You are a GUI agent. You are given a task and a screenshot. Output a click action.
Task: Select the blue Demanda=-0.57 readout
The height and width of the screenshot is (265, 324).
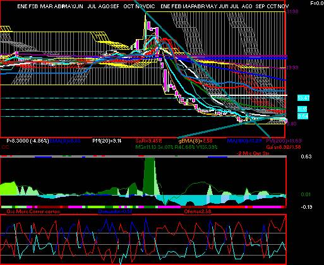coord(115,211)
